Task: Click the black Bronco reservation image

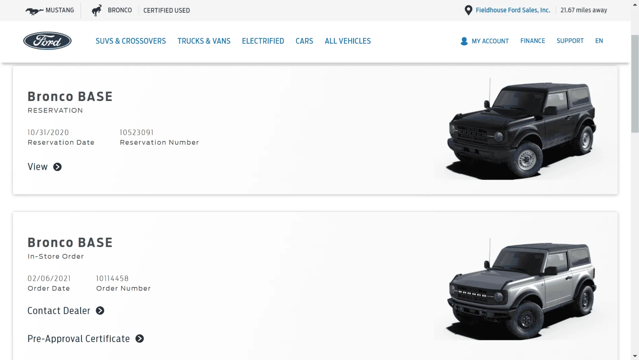Action: point(521,130)
